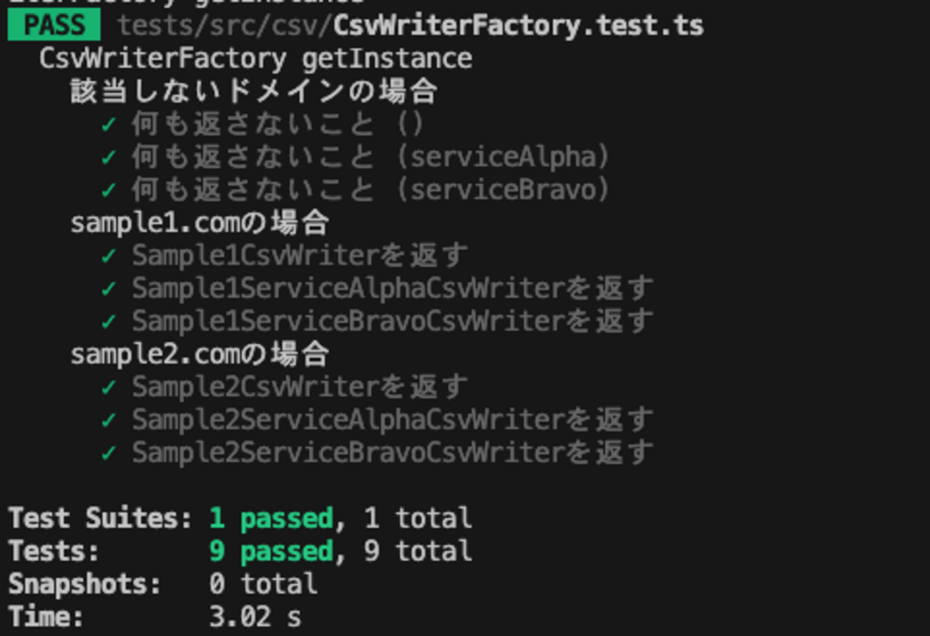
Task: Click checkmark next to Sample1CsvWriterを返す
Action: coord(109,255)
